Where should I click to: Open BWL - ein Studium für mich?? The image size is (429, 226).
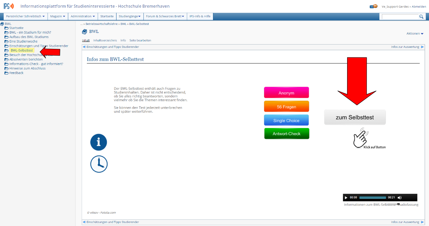(x=30, y=33)
